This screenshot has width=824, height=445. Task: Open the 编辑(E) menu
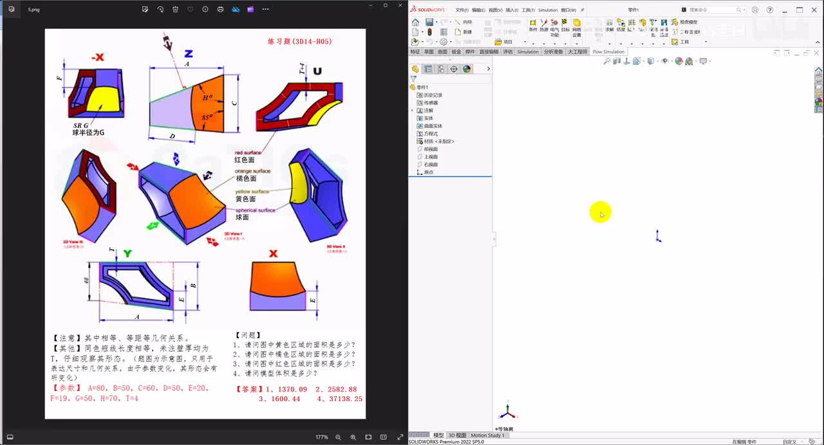[x=478, y=10]
